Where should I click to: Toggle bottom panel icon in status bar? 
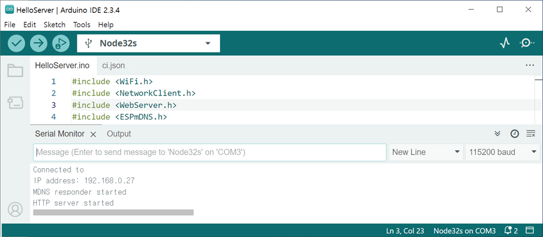coord(529,230)
